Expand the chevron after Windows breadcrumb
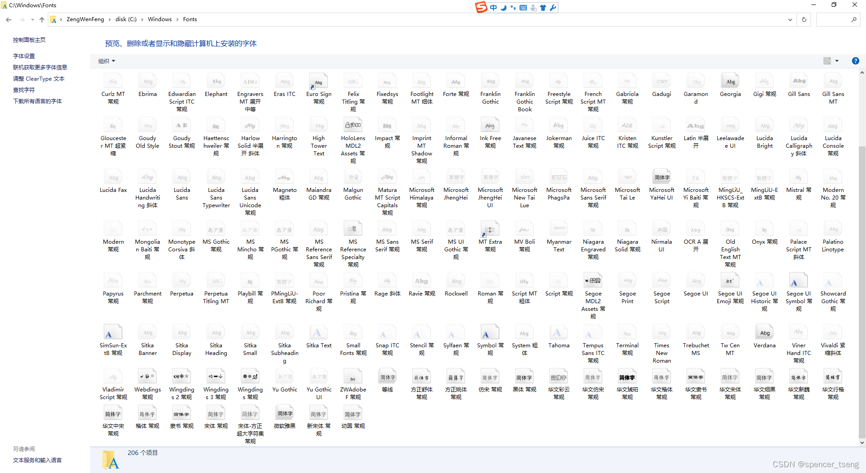This screenshot has height=473, width=866. (177, 19)
